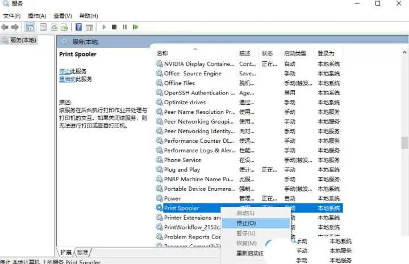
Task: Click the Export List toolbar icon
Action: [65, 27]
